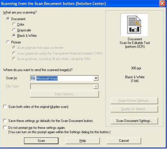Click the Save Options button
This screenshot has width=167, height=149.
[x=65, y=94]
